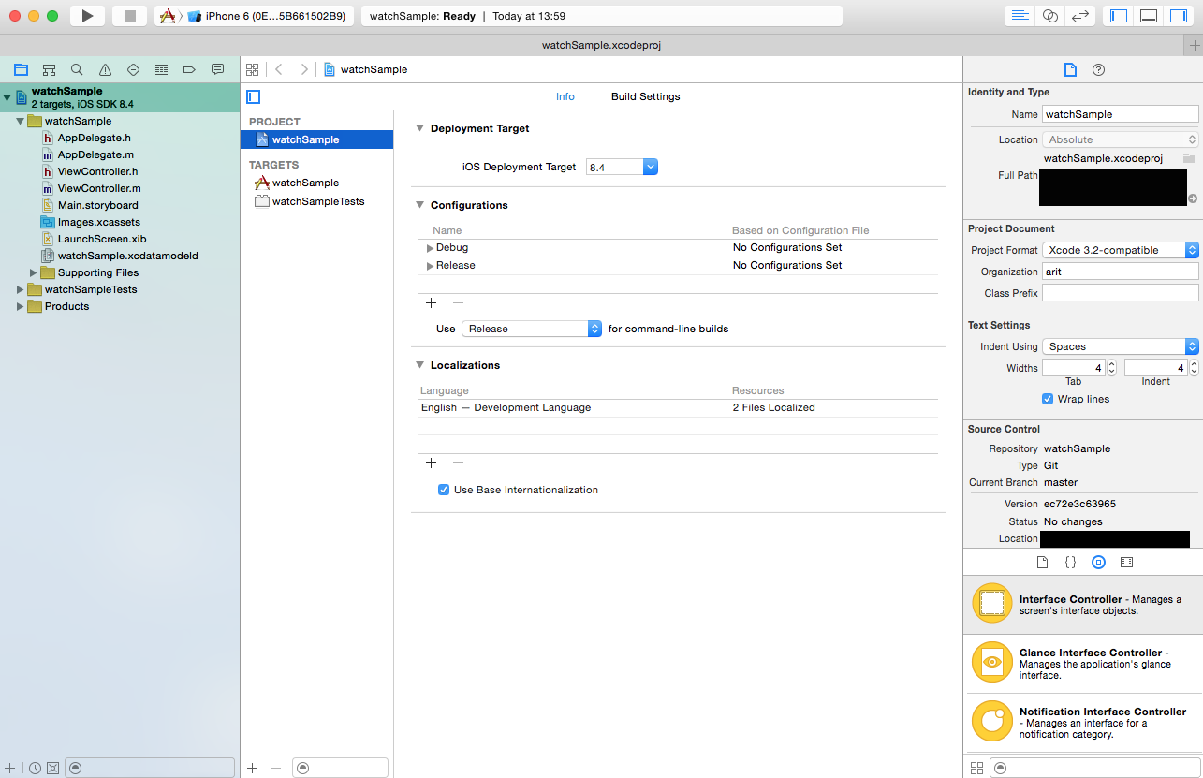This screenshot has width=1203, height=778.
Task: Show the Quick Help inspector
Action: pos(1099,69)
